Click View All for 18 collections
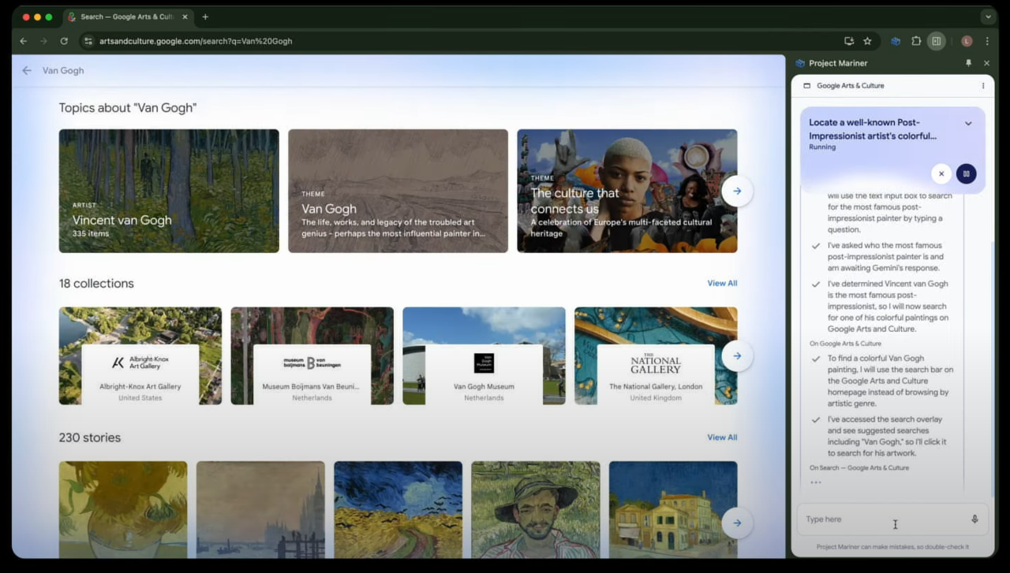 (x=721, y=283)
